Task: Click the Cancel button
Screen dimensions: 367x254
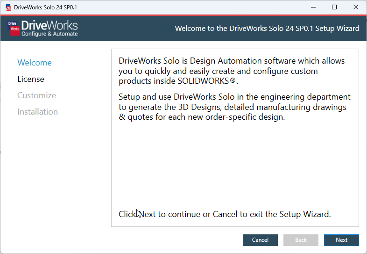Action: (260, 240)
